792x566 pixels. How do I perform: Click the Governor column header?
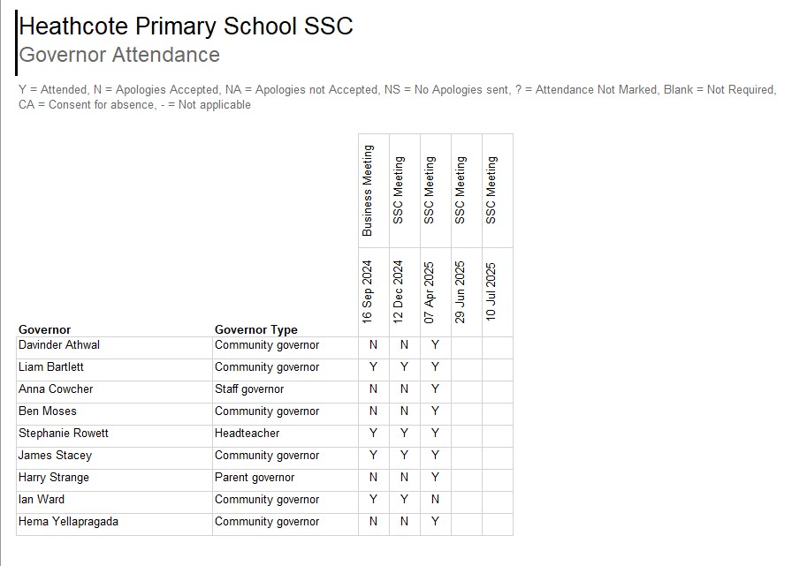point(44,329)
